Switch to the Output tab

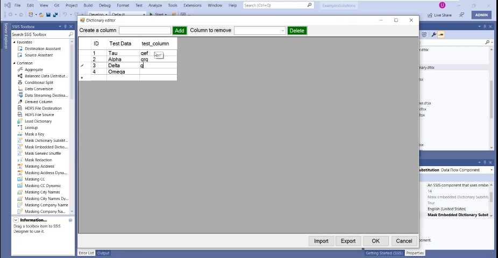103,253
